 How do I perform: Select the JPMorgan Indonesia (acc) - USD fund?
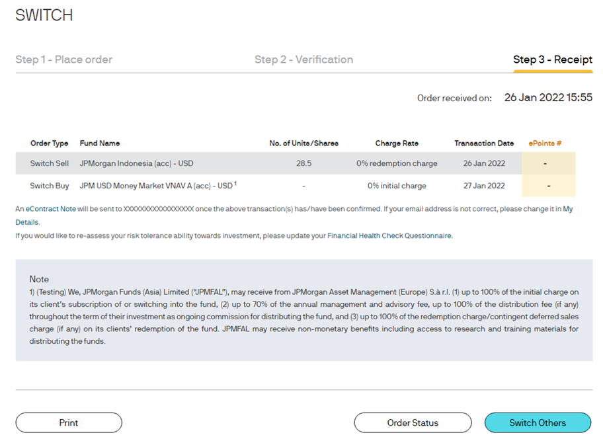click(x=136, y=163)
